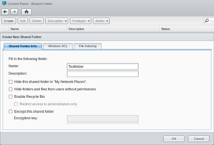Switch to the Windows ACL tab

(58, 46)
